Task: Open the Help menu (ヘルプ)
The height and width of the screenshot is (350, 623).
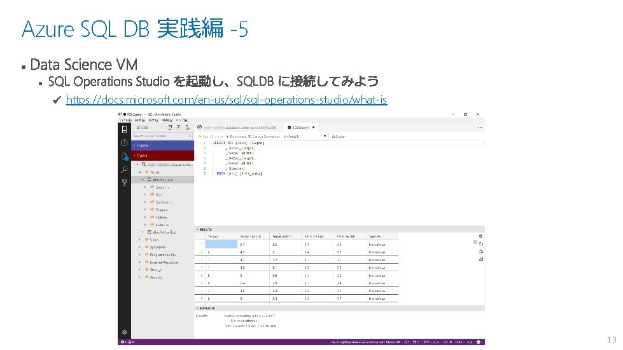Action: point(181,120)
